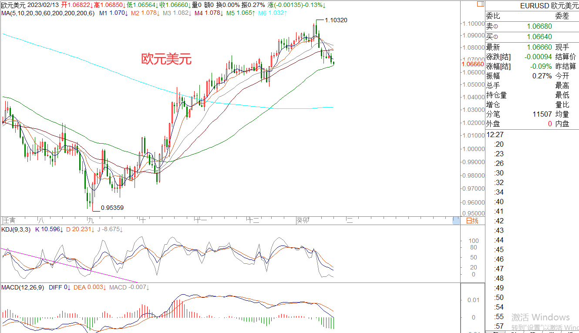Click the 委差 label
Viewport: 579px width, 333px height.
pyautogui.click(x=562, y=16)
